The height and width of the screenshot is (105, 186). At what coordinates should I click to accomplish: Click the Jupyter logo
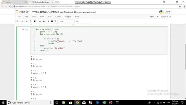[23, 12]
